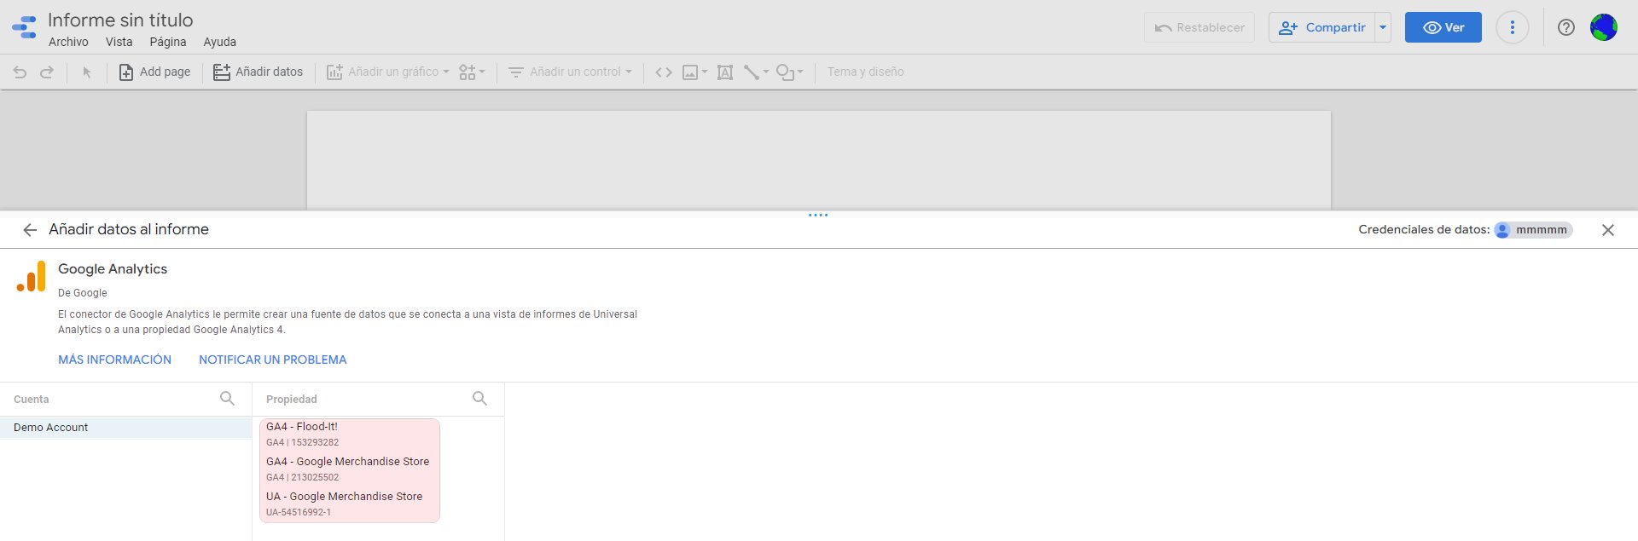Redo the last action

[47, 72]
